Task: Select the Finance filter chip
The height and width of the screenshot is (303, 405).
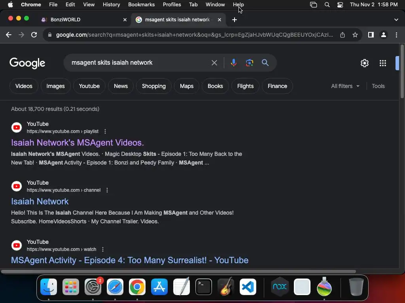Action: (277, 86)
